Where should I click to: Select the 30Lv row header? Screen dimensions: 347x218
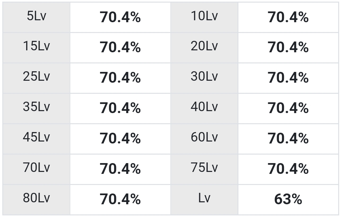204,78
